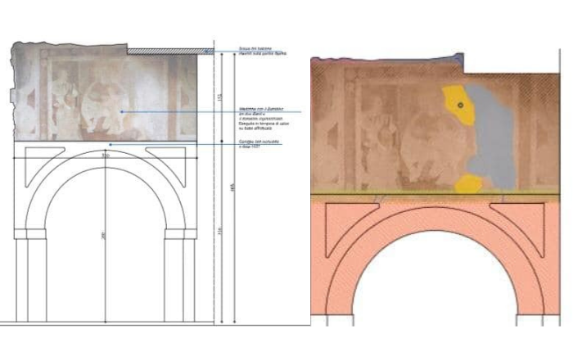
Task: Click the small circle marker on the upper yellow patch
Action: tap(460, 106)
